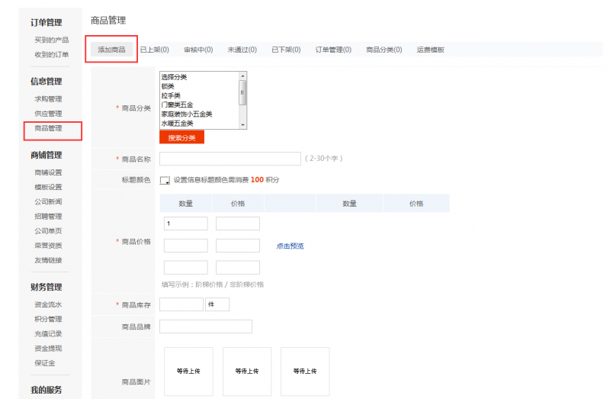Open 收到的订单 in the sidebar
This screenshot has width=610, height=399.
coord(51,54)
